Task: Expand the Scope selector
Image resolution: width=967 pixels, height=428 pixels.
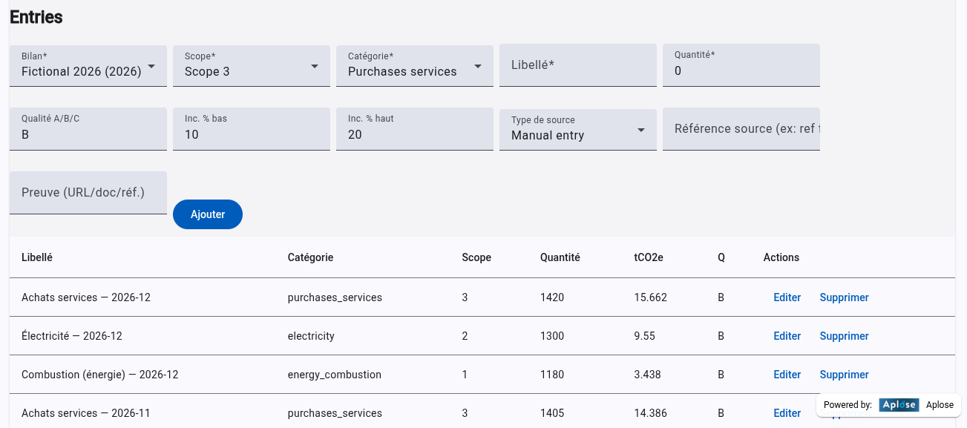Action: coord(251,65)
